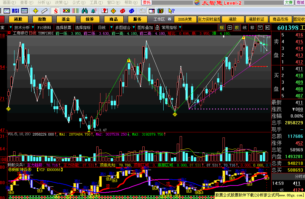Click the window layout icon

151,11
